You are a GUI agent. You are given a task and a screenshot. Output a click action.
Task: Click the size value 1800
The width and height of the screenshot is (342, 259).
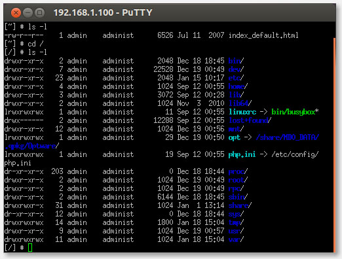pos(165,222)
